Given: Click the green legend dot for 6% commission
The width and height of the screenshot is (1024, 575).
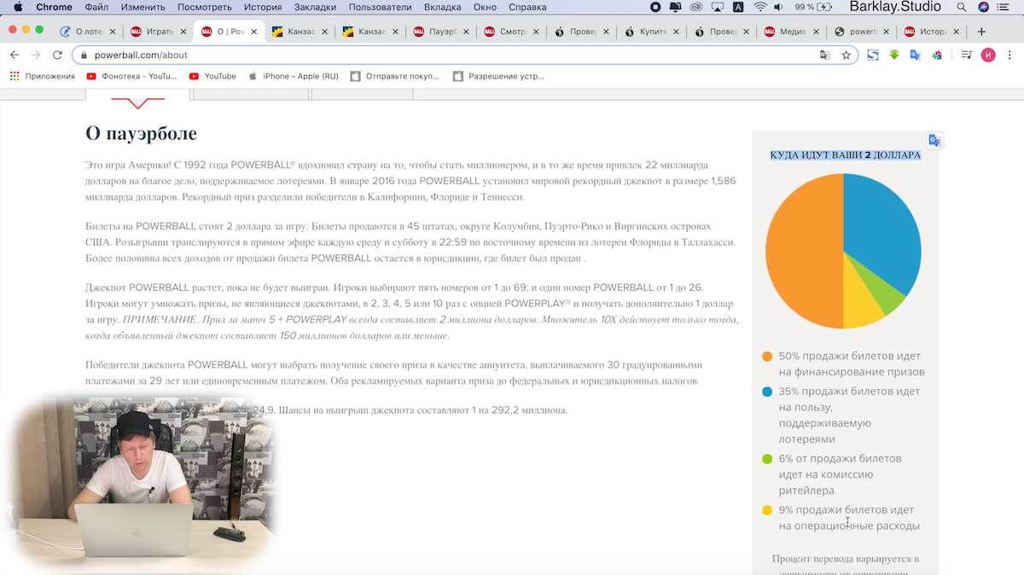Looking at the screenshot, I should (767, 459).
